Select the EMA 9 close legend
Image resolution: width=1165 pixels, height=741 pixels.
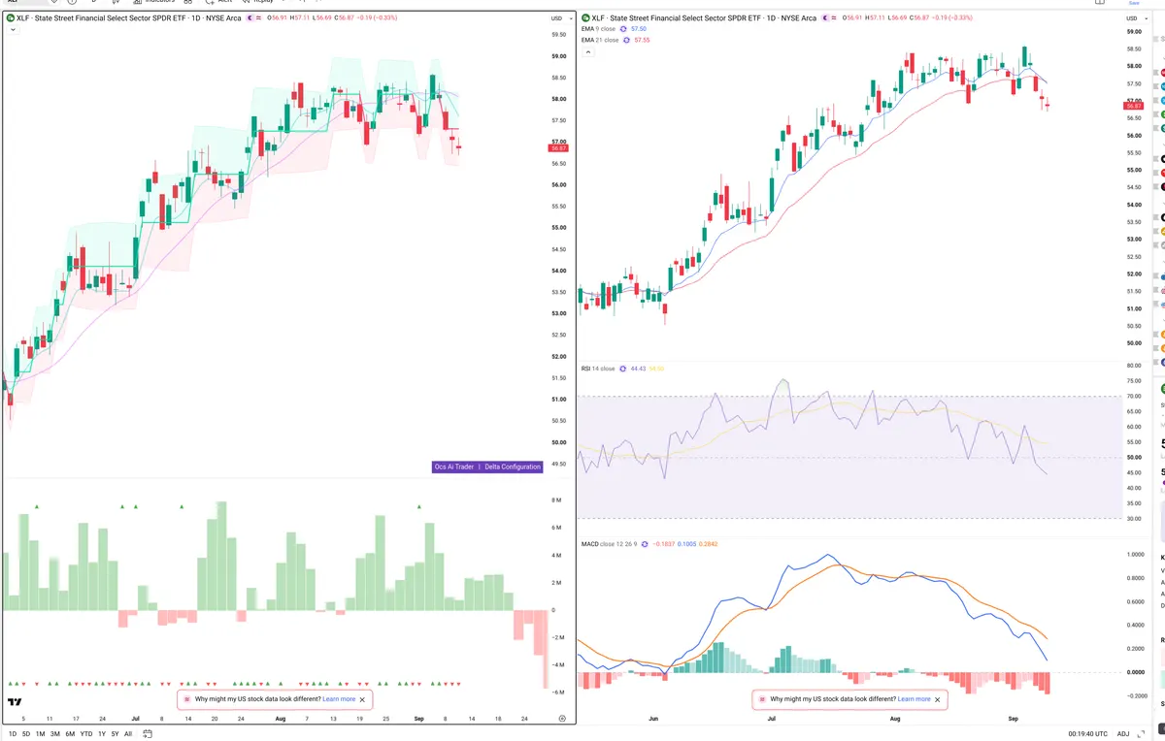click(598, 29)
